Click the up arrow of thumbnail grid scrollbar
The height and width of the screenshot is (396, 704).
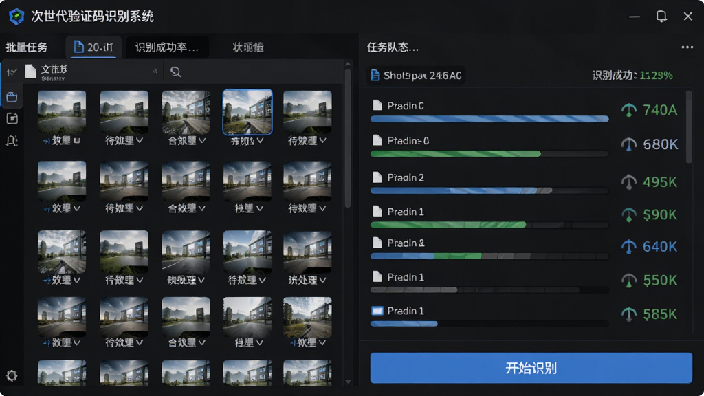click(348, 65)
